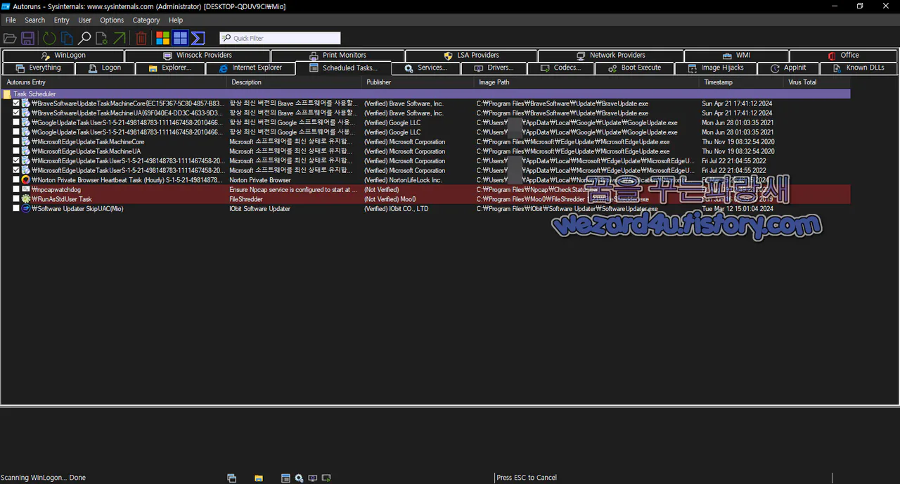Switch to the WinLogon tab

coord(63,56)
